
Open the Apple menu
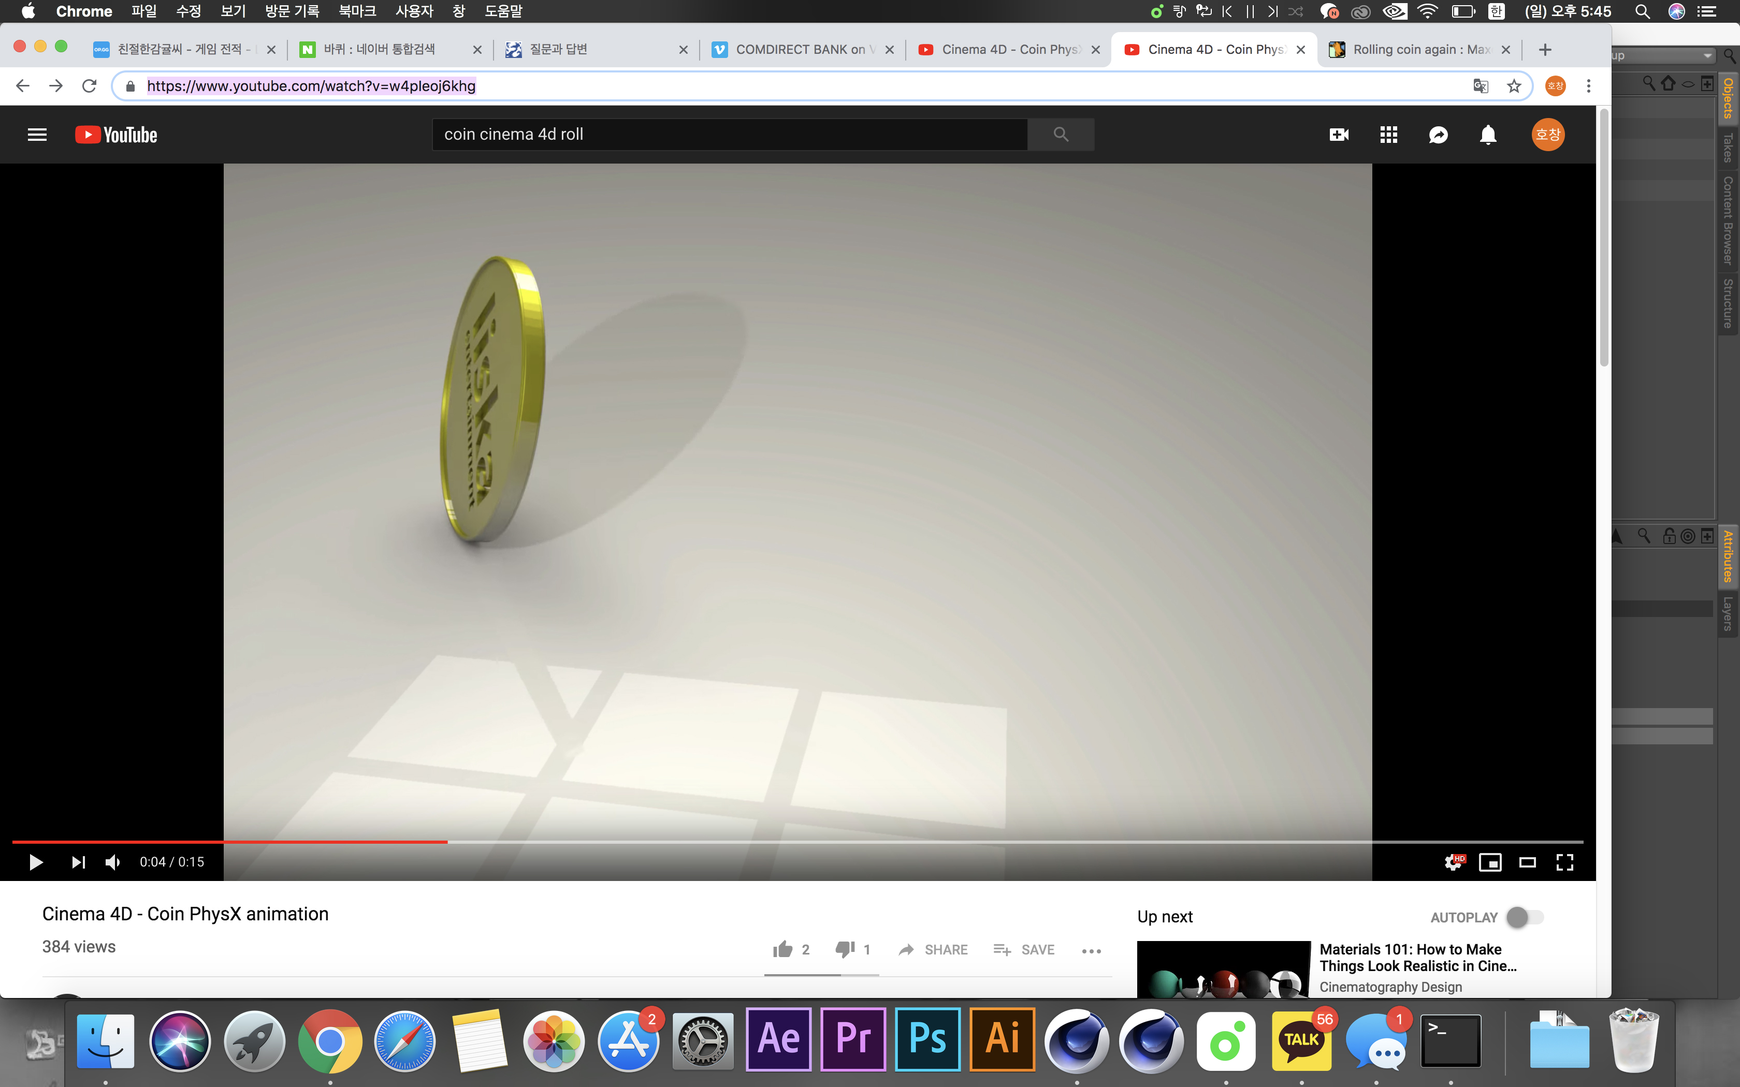tap(27, 11)
